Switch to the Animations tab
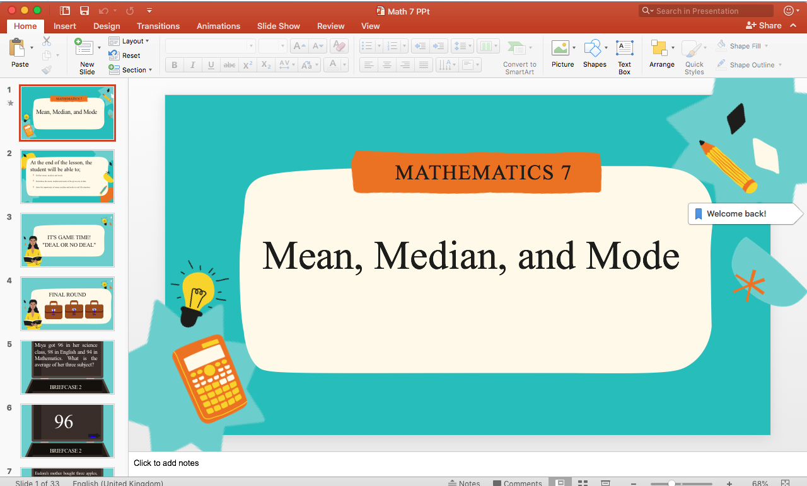 coord(218,26)
